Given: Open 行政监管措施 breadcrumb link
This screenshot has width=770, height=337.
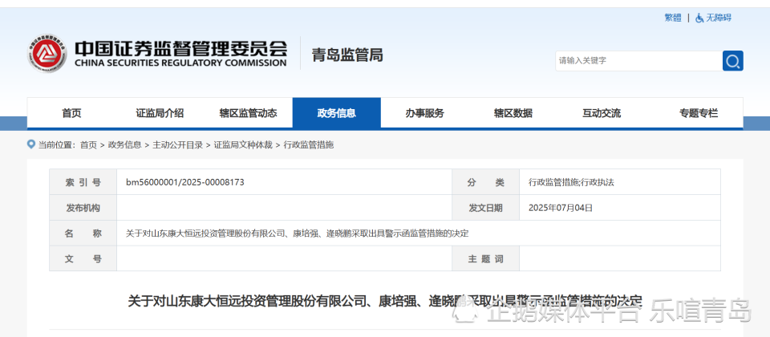Looking at the screenshot, I should pyautogui.click(x=308, y=145).
